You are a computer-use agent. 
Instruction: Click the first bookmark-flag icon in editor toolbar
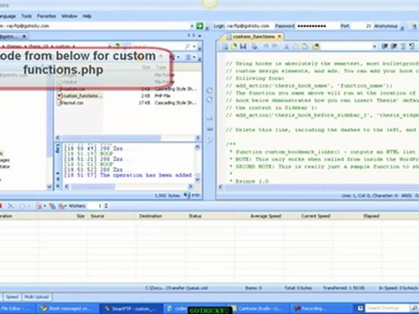(x=385, y=46)
